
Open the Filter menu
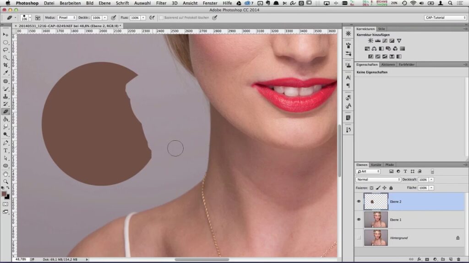click(x=161, y=3)
